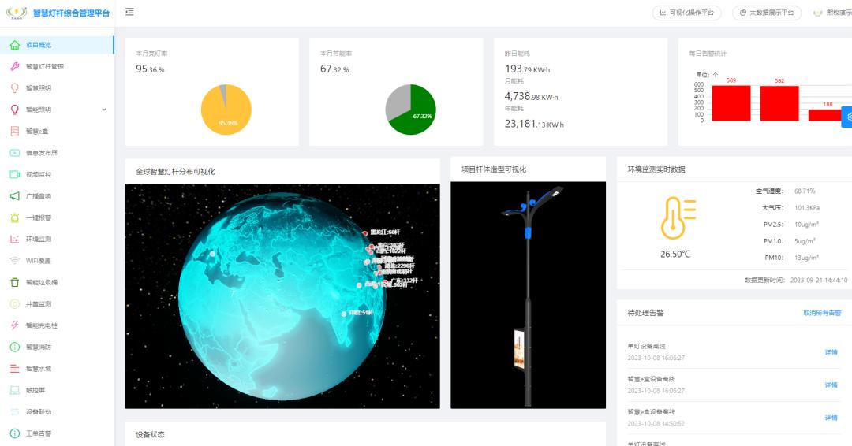
Task: Click the WIFI覆盖 signal icon
Action: pos(15,261)
